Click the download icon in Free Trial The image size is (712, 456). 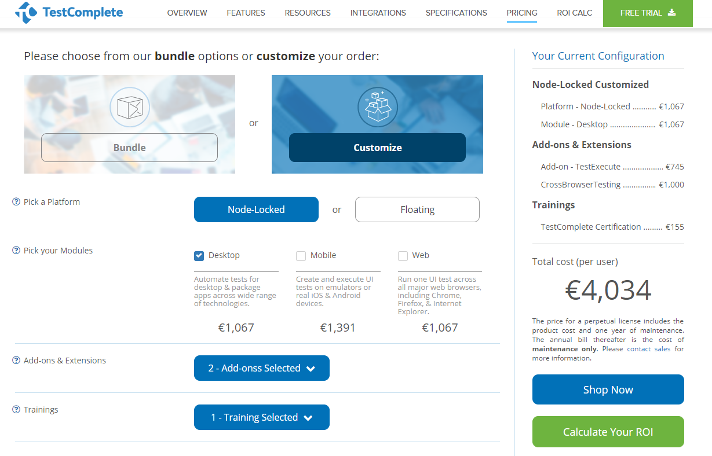(672, 12)
